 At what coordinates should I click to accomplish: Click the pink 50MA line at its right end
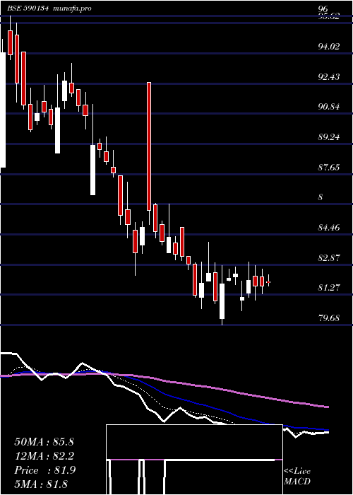point(327,407)
